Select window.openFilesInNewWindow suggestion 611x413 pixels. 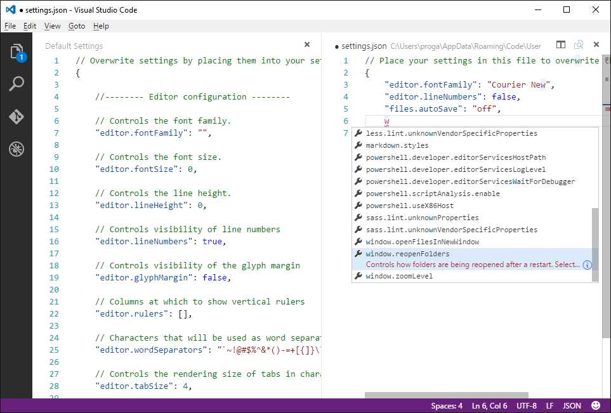tap(472, 242)
